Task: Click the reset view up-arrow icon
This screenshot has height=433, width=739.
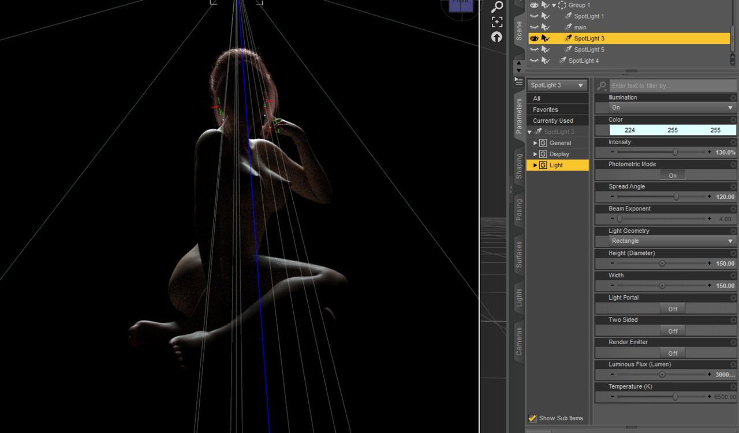Action: (x=497, y=37)
